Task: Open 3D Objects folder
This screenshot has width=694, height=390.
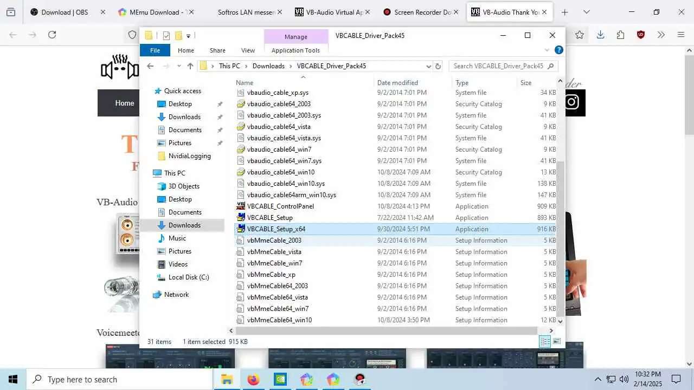Action: pyautogui.click(x=184, y=186)
